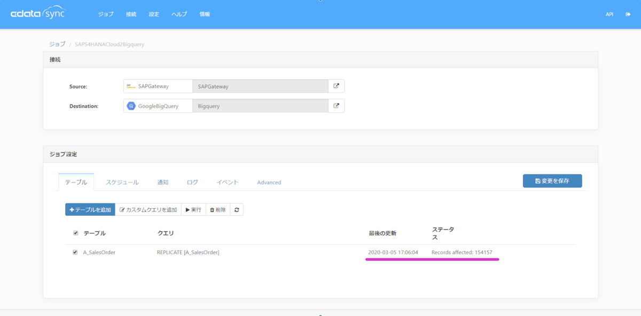This screenshot has width=641, height=316.
Task: Click the refresh icon button in table toolbar
Action: click(237, 210)
